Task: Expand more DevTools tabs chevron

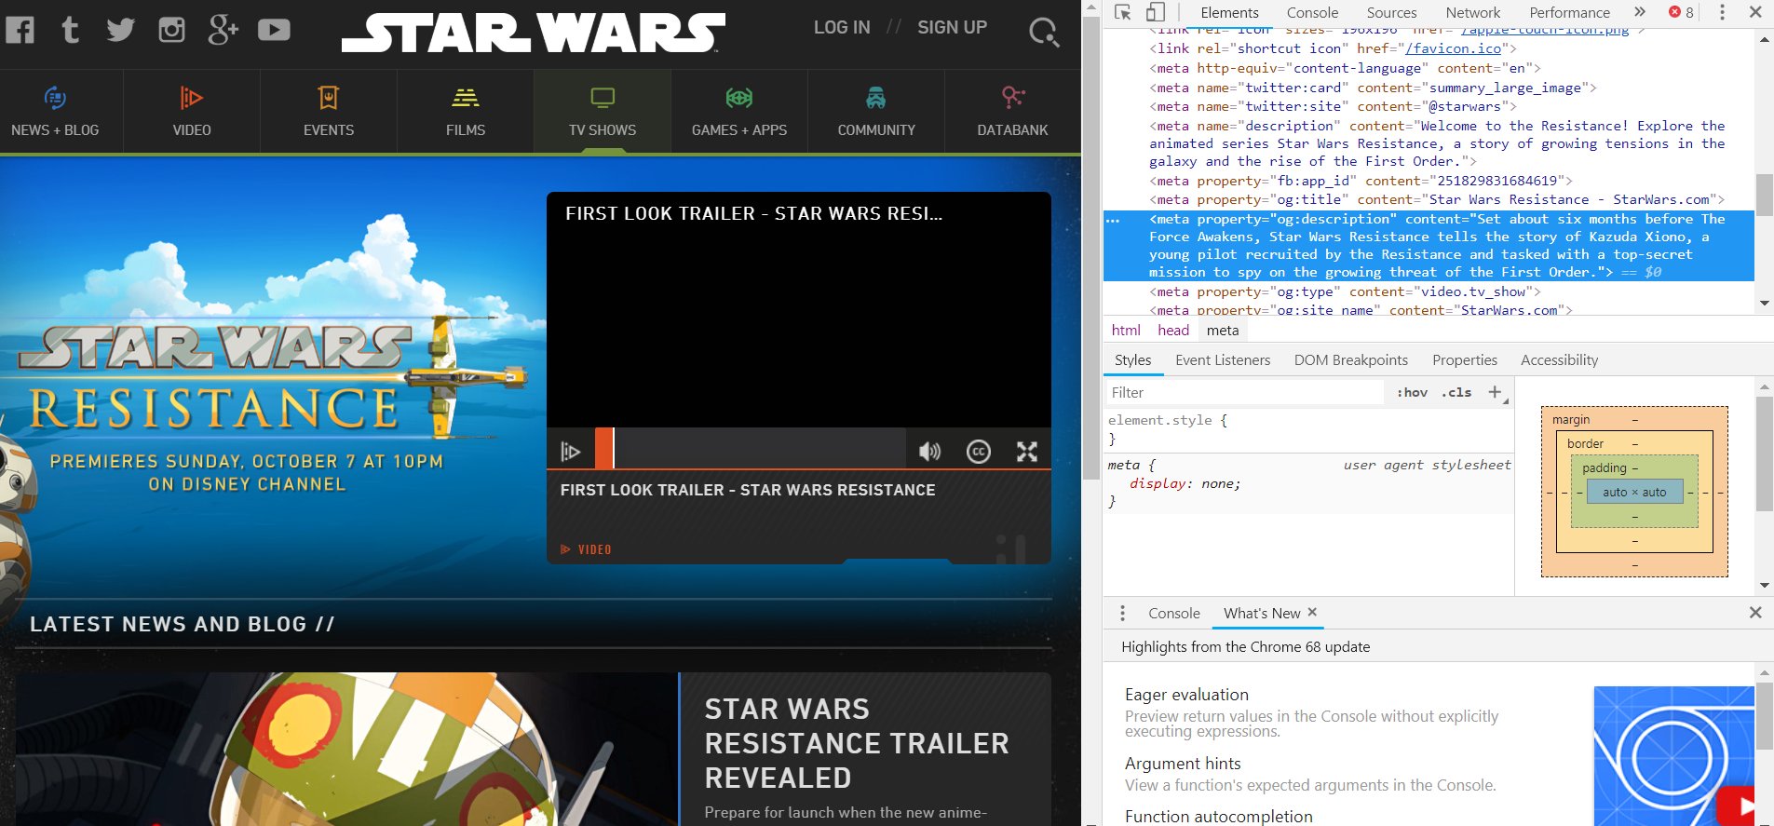Action: coord(1640,12)
